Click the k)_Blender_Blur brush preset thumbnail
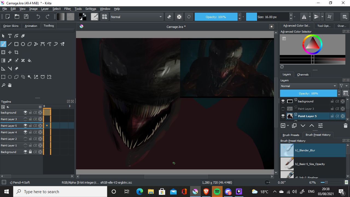 pyautogui.click(x=287, y=150)
